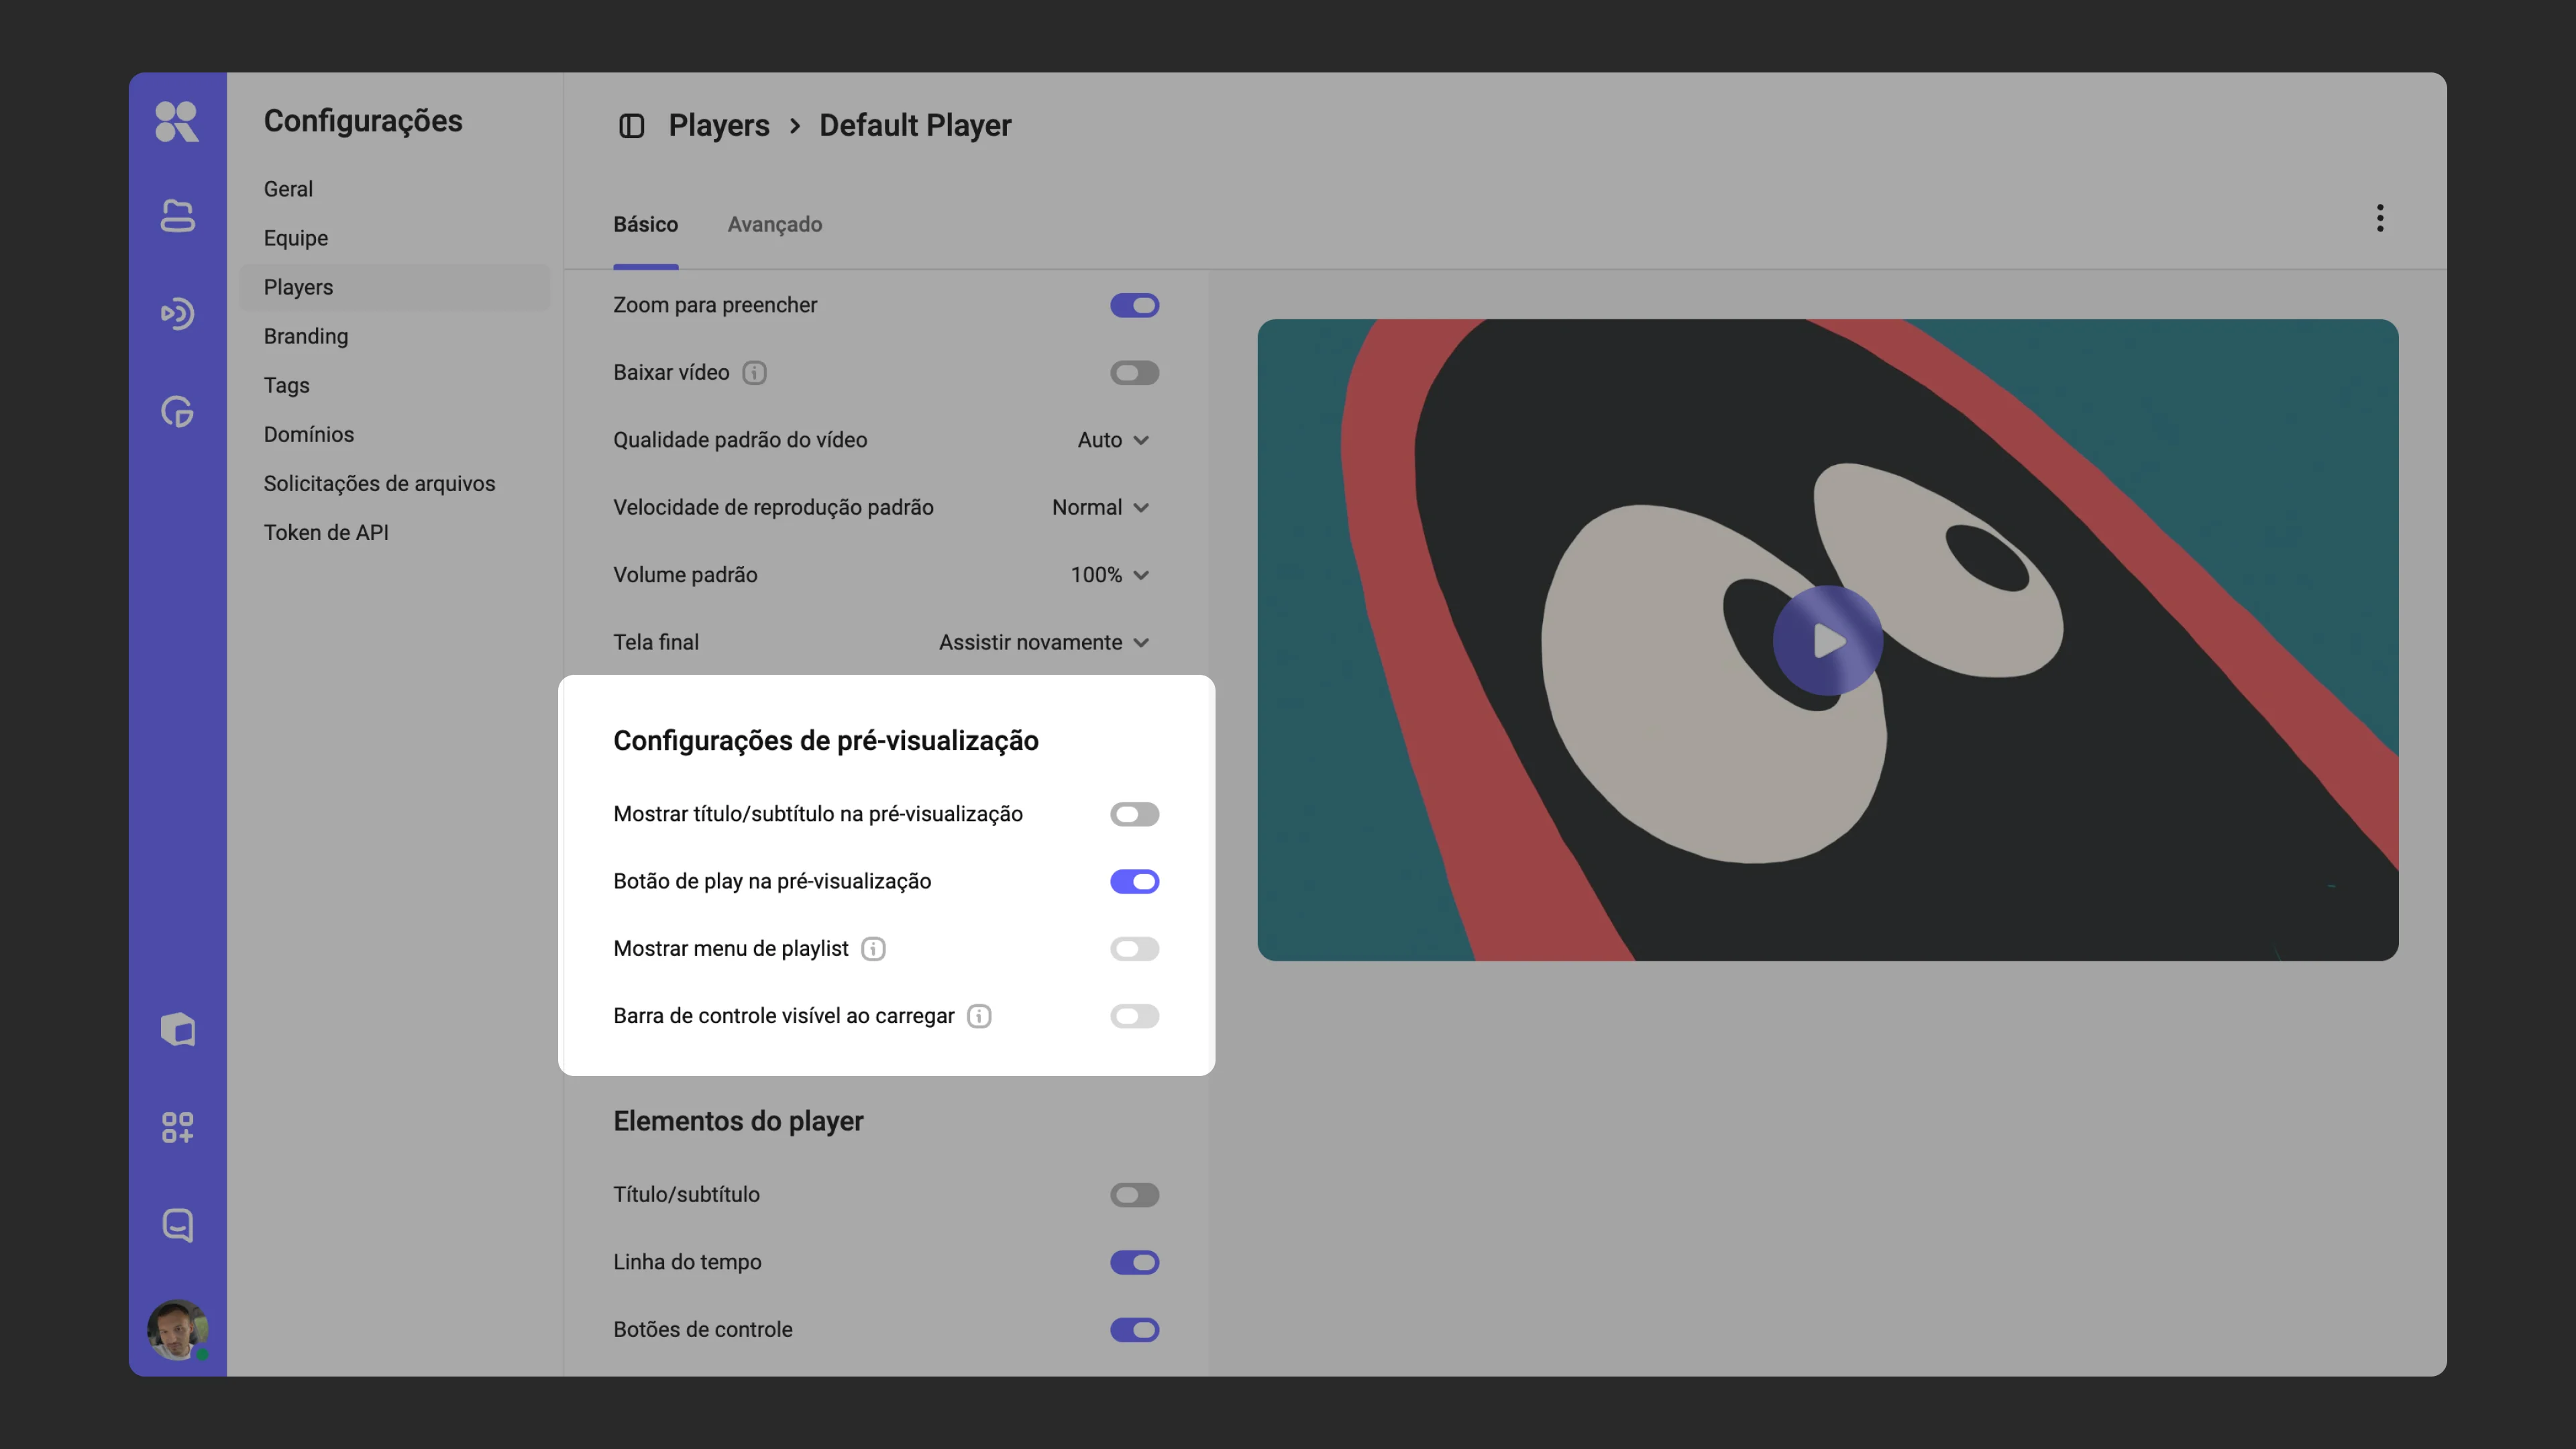Disable Botões de controle toggle

click(x=1134, y=1330)
